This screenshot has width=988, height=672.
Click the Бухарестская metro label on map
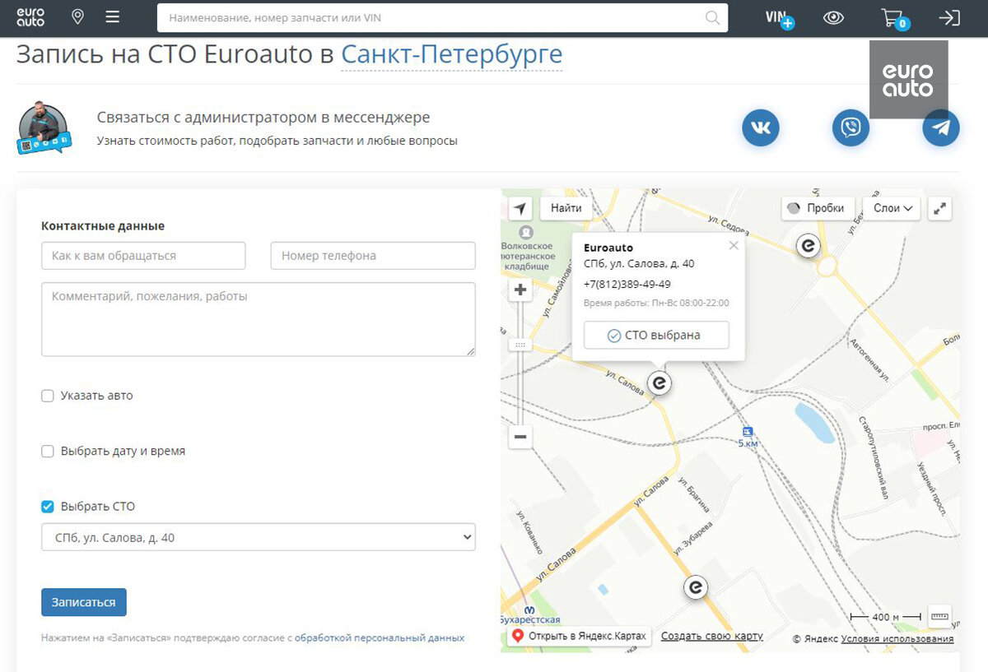[531, 619]
